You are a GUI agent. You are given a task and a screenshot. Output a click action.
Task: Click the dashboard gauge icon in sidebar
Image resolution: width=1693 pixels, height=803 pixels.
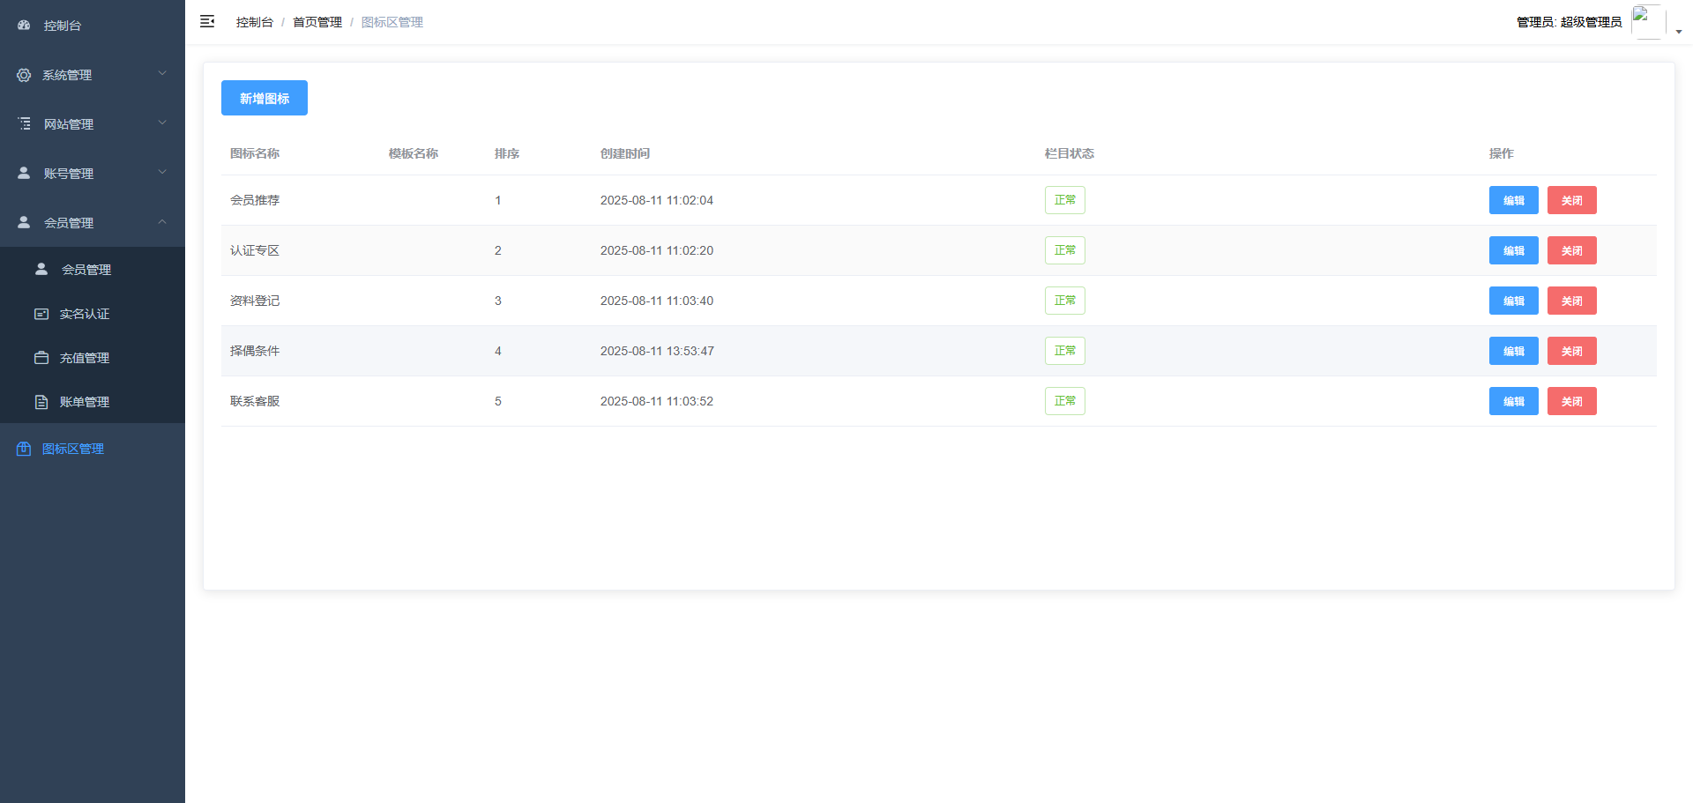pyautogui.click(x=24, y=26)
